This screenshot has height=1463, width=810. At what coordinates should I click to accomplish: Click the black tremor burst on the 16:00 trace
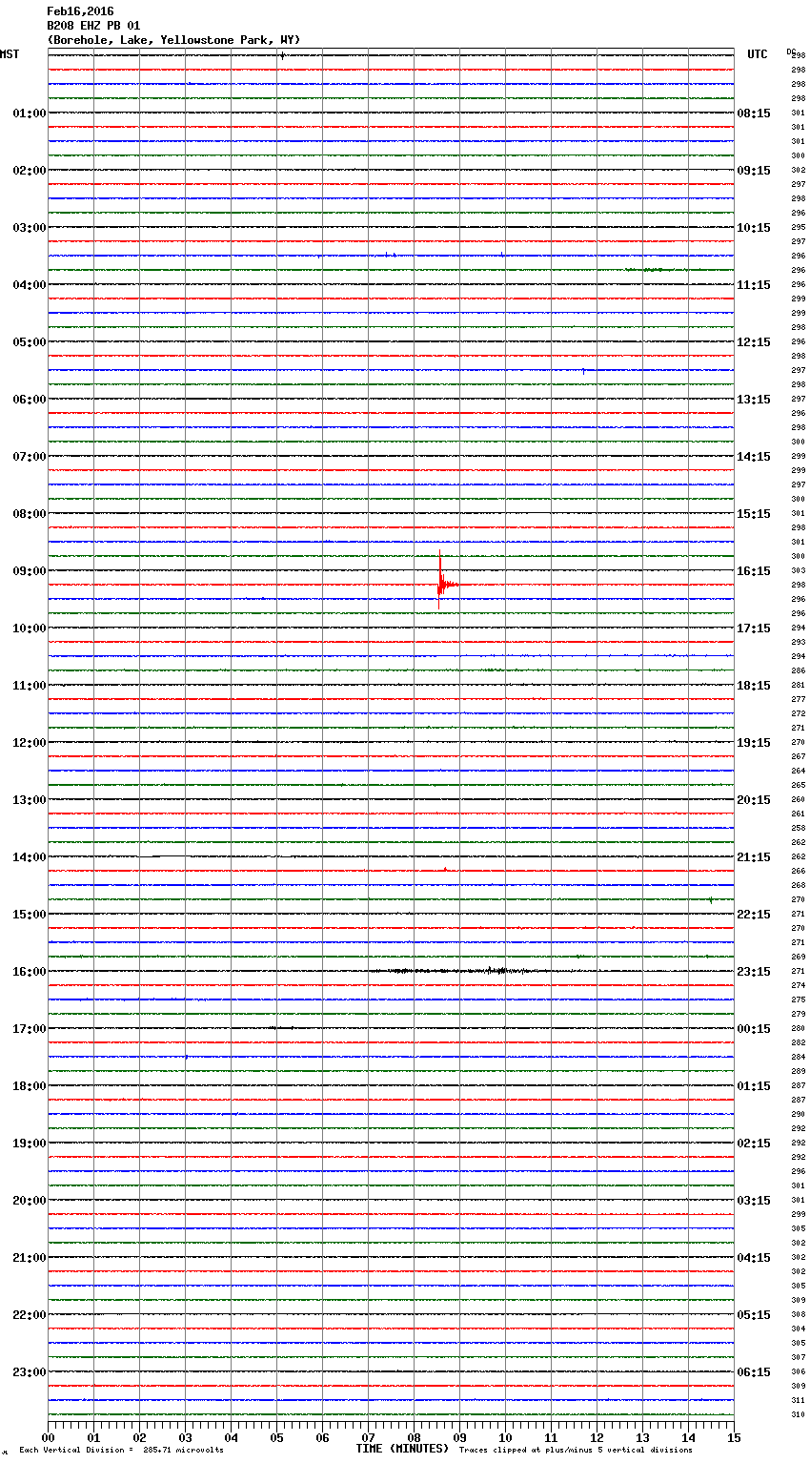click(x=462, y=971)
